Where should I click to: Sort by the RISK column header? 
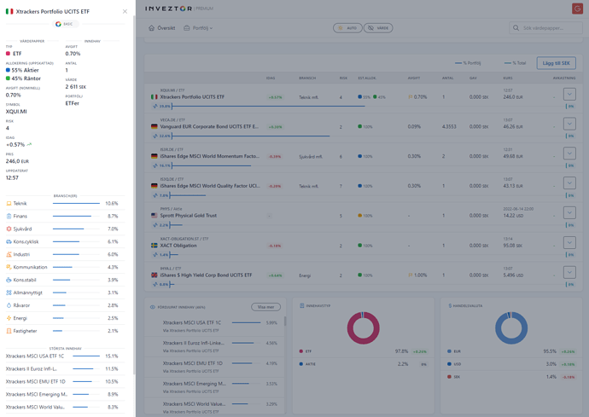point(343,78)
